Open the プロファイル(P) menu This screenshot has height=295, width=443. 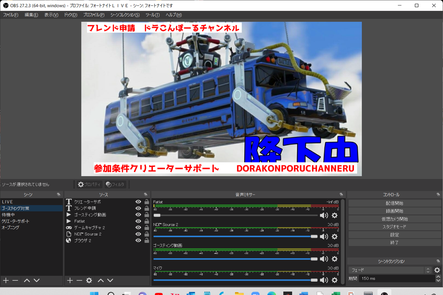(94, 15)
